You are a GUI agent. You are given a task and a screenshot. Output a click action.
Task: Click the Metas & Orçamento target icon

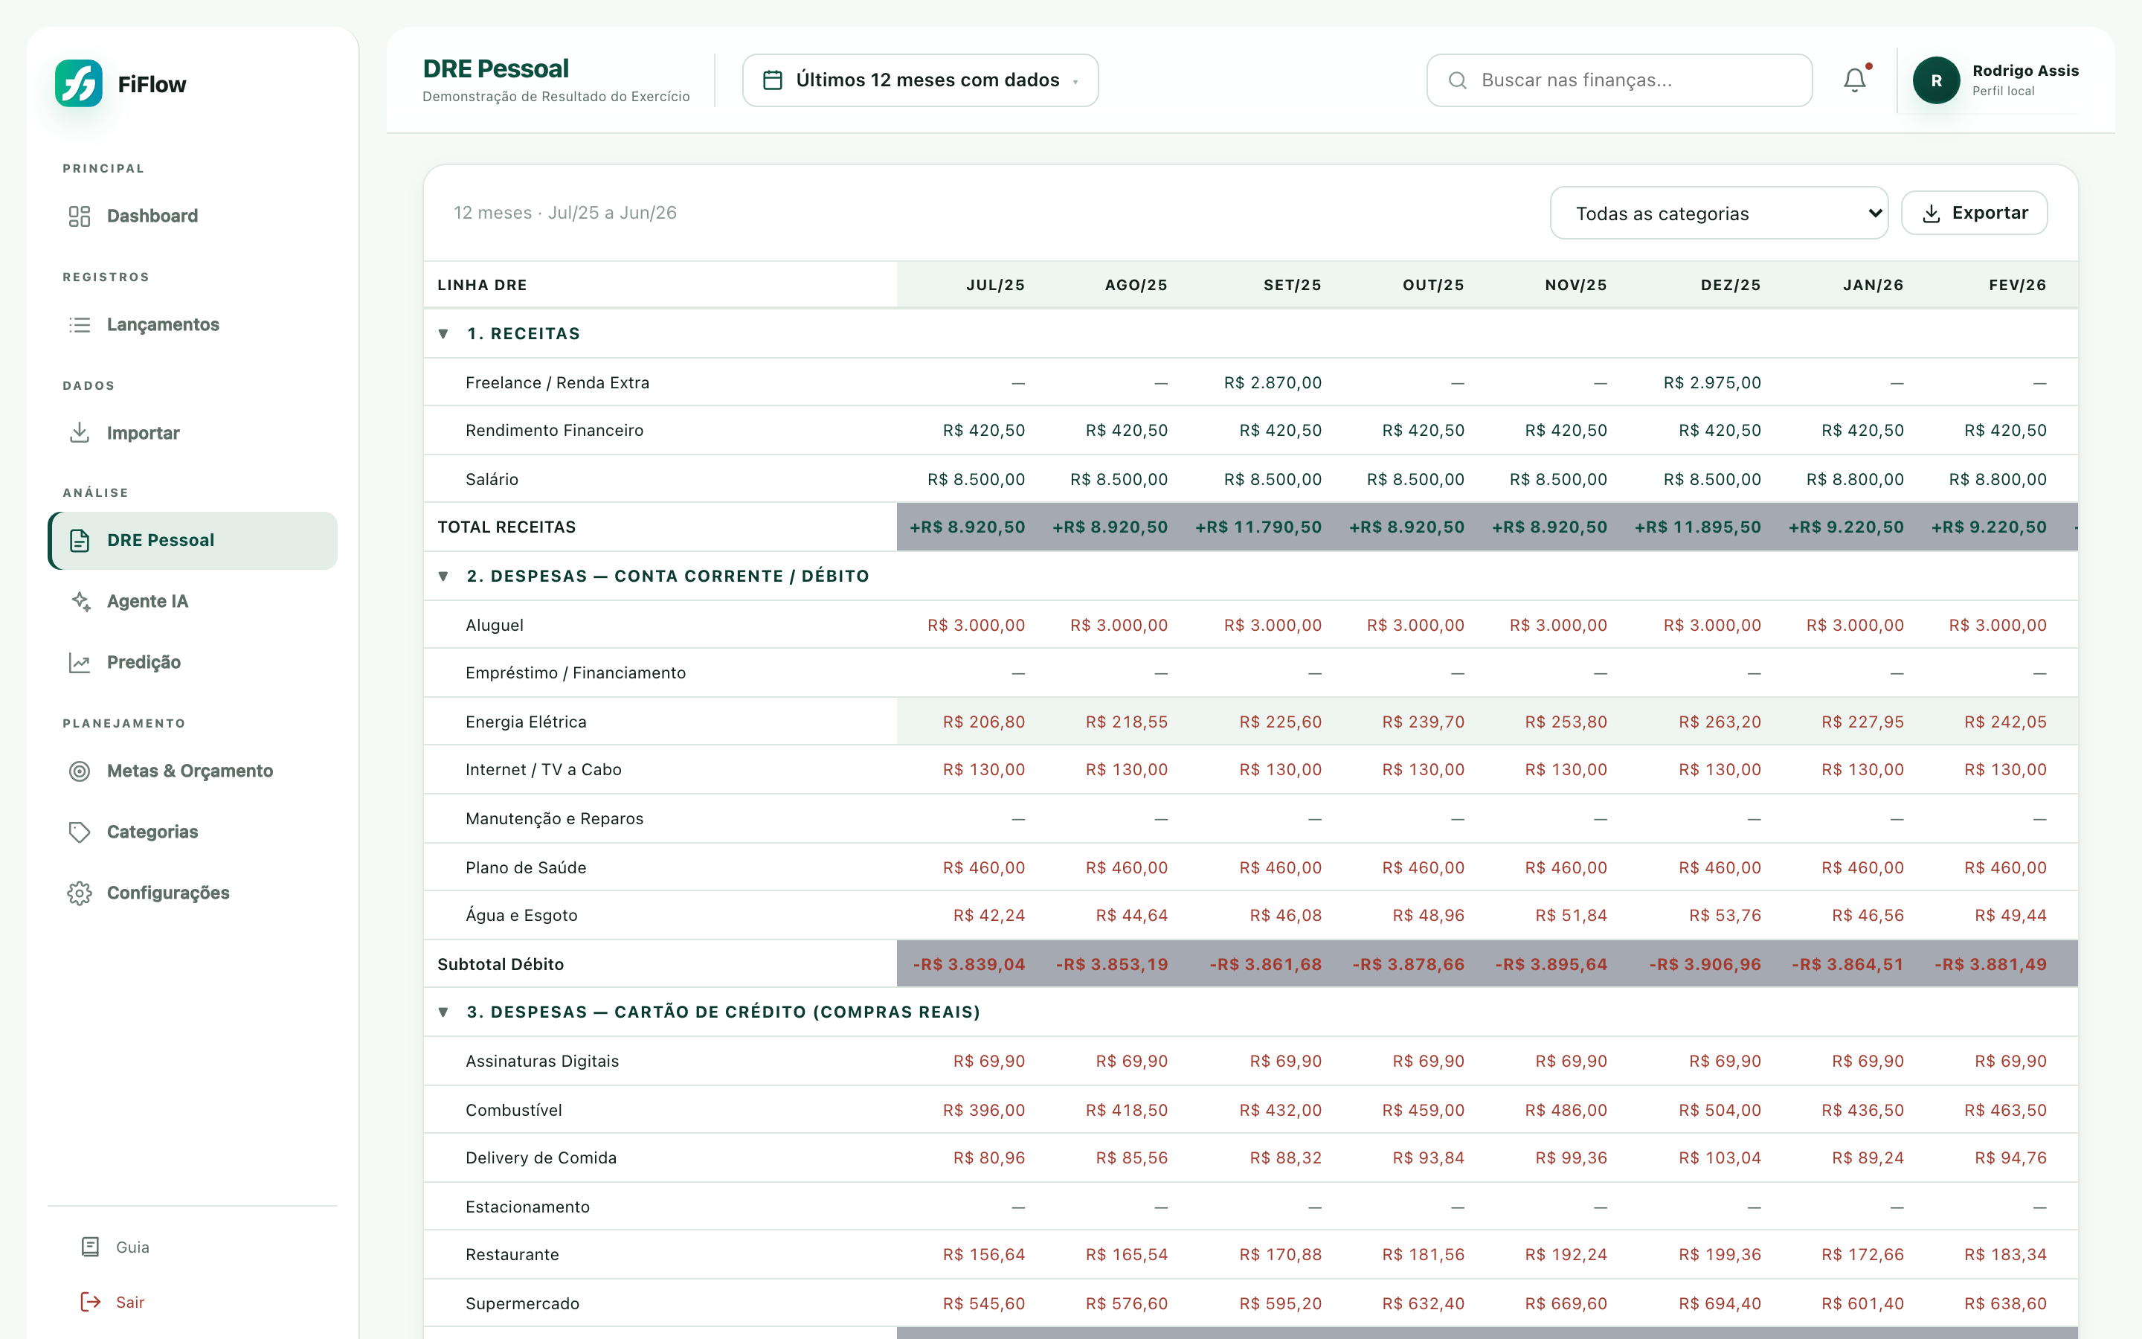[80, 771]
